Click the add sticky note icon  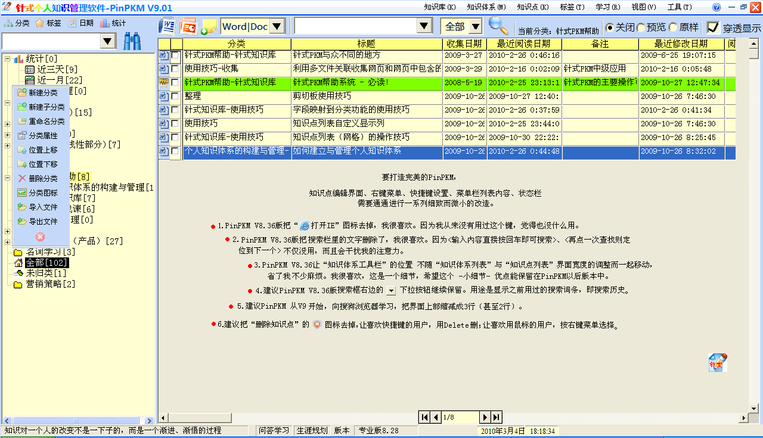tap(209, 27)
